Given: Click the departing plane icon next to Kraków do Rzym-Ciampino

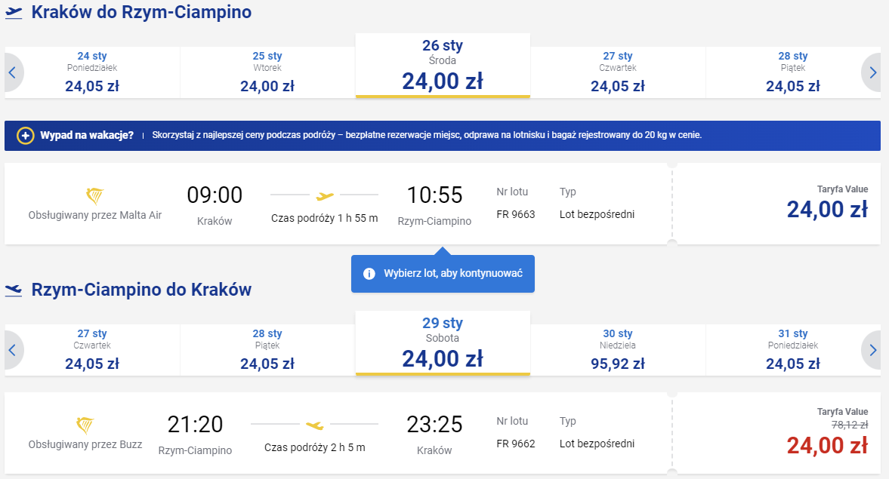Looking at the screenshot, I should point(14,13).
